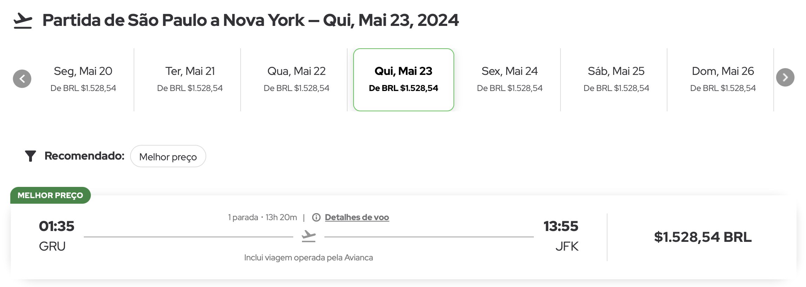Click the info icon beside Detalhes de voo
Screen dimensions: 806x287
[316, 217]
